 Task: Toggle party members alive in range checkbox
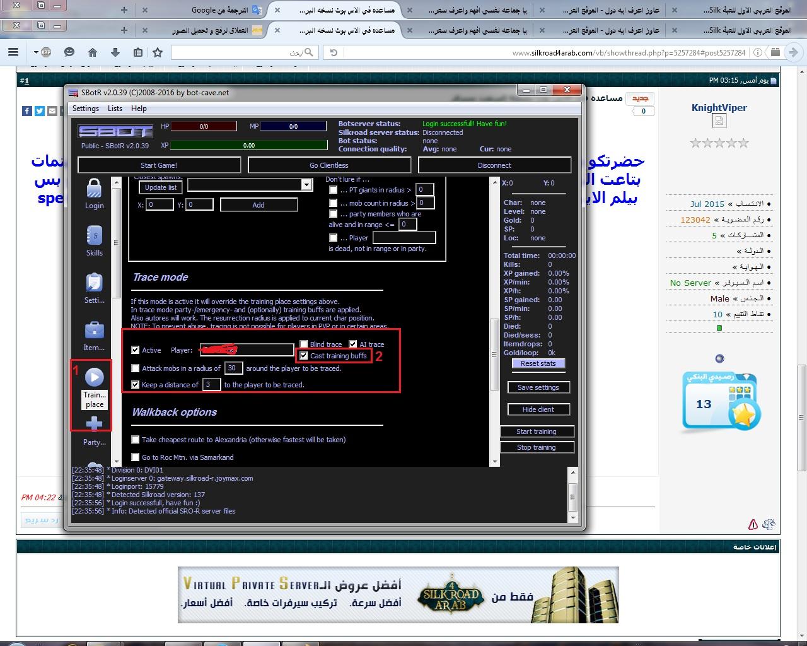coord(334,214)
